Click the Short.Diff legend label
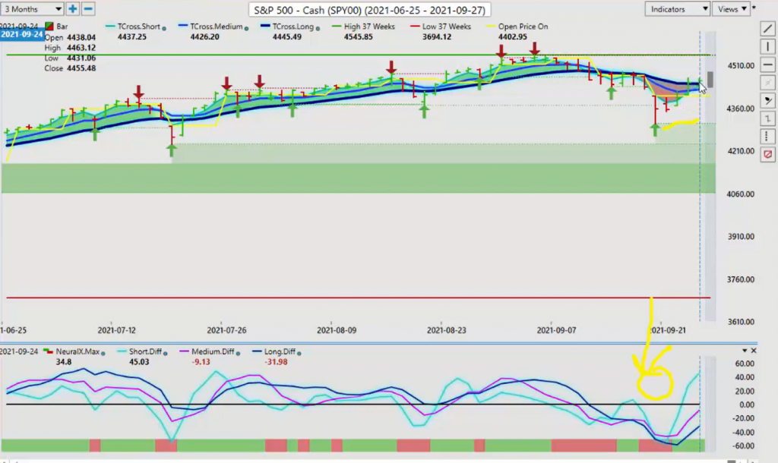This screenshot has width=778, height=463. tap(145, 351)
